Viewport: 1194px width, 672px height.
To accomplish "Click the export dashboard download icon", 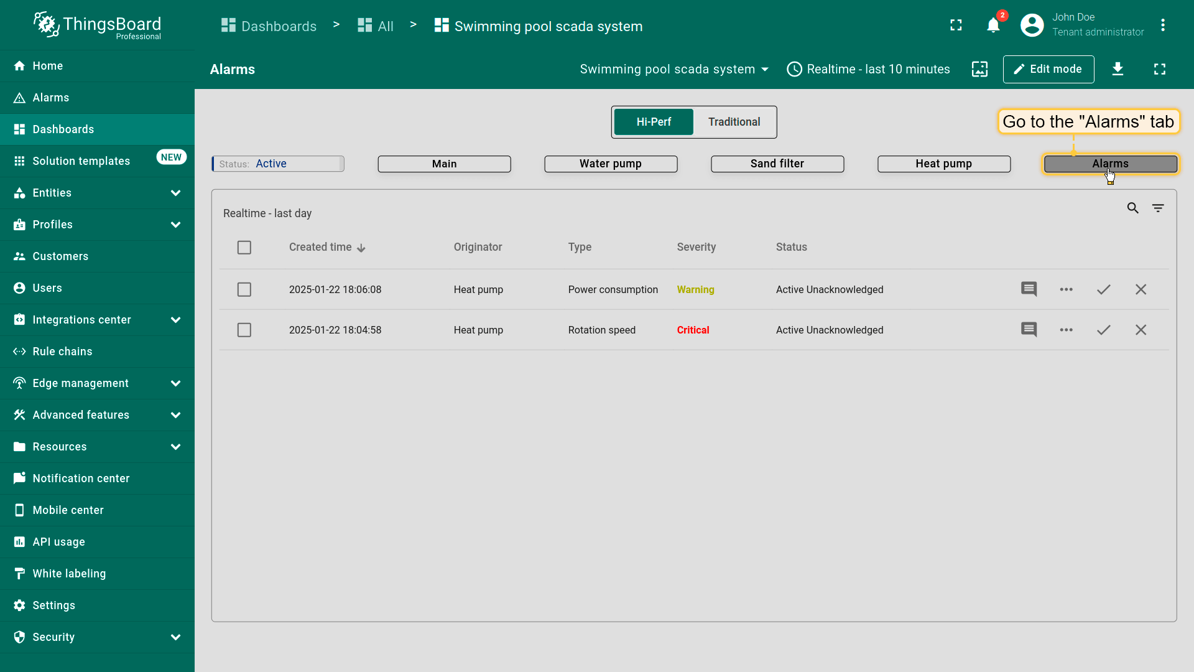I will [x=1118, y=69].
